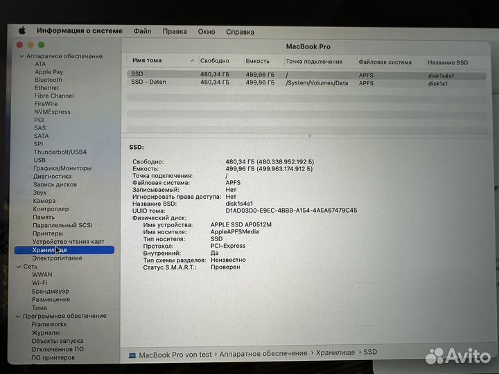Select Размещения in the sidebar
The width and height of the screenshot is (499, 374).
coord(51,300)
